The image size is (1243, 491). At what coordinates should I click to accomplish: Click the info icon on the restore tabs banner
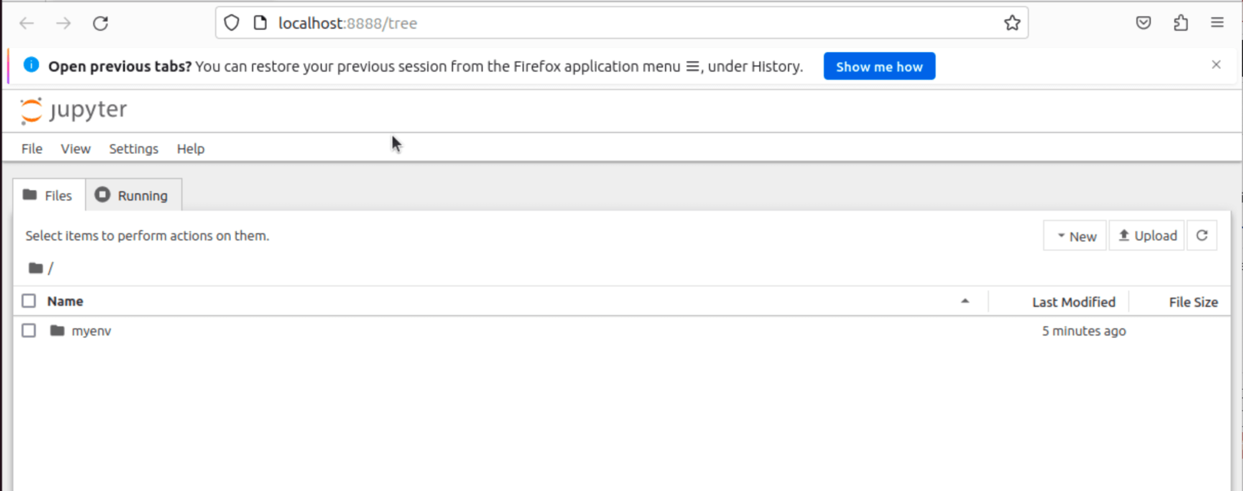tap(31, 65)
